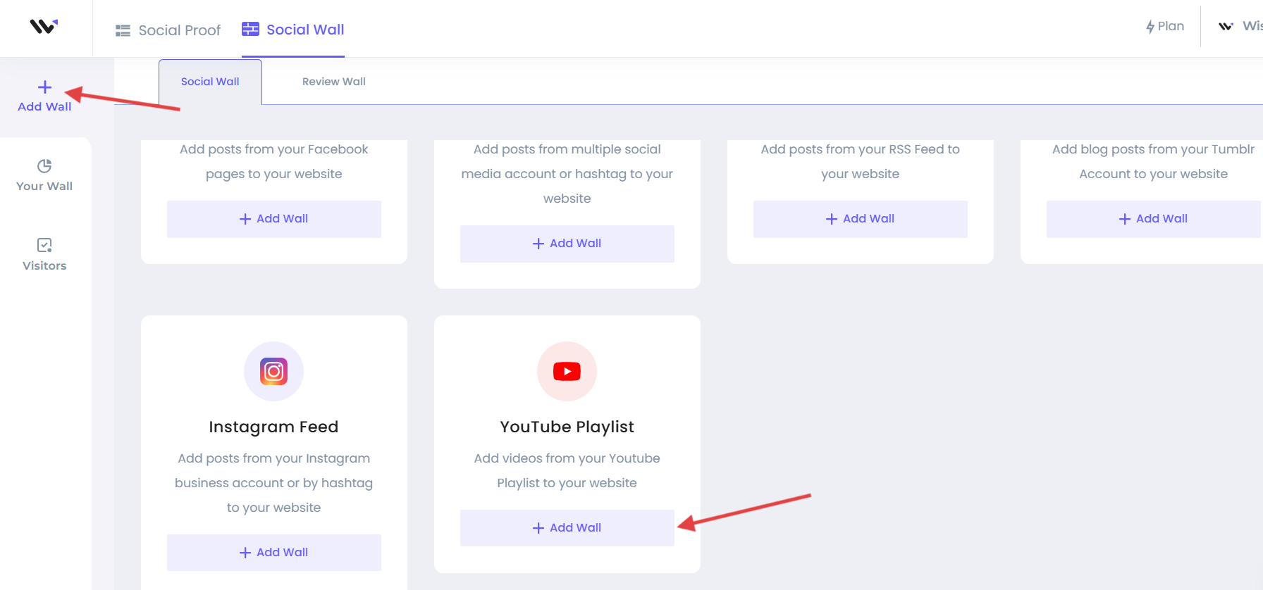1263x590 pixels.
Task: Open Your Wall pie chart icon
Action: (x=44, y=166)
